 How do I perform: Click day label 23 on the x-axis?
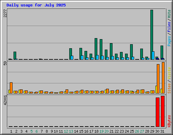(122, 131)
